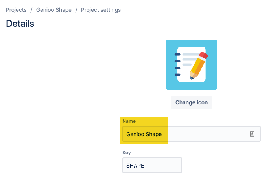The width and height of the screenshot is (271, 179).
Task: Focus the Name input field
Action: click(192, 134)
